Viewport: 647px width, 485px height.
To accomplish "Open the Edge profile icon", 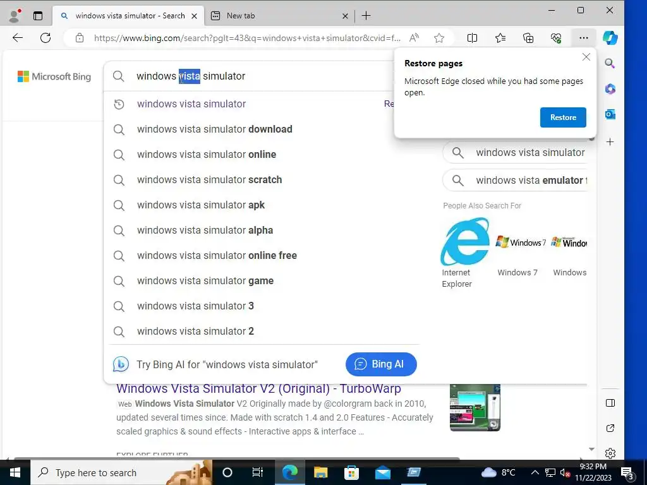I will (15, 16).
